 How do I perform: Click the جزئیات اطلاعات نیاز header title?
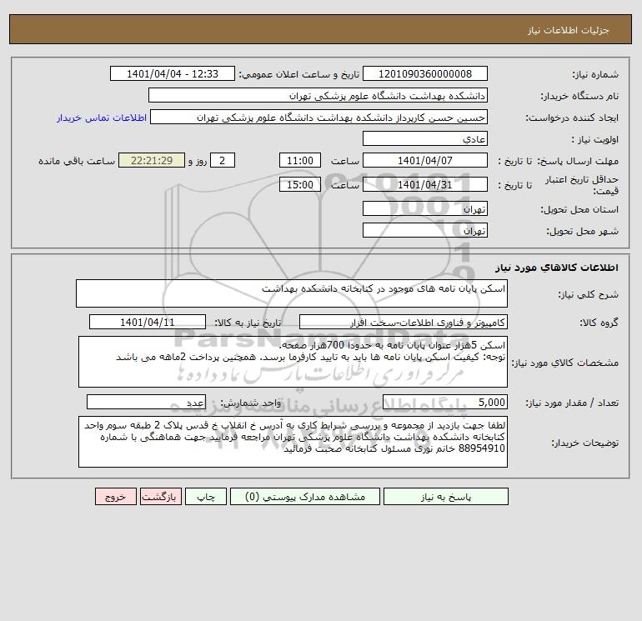pos(569,31)
